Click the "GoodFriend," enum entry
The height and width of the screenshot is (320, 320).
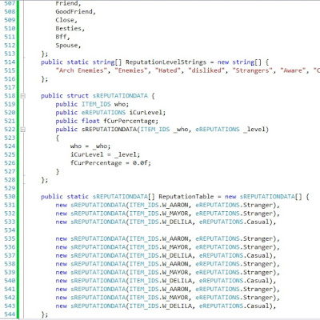coord(75,12)
